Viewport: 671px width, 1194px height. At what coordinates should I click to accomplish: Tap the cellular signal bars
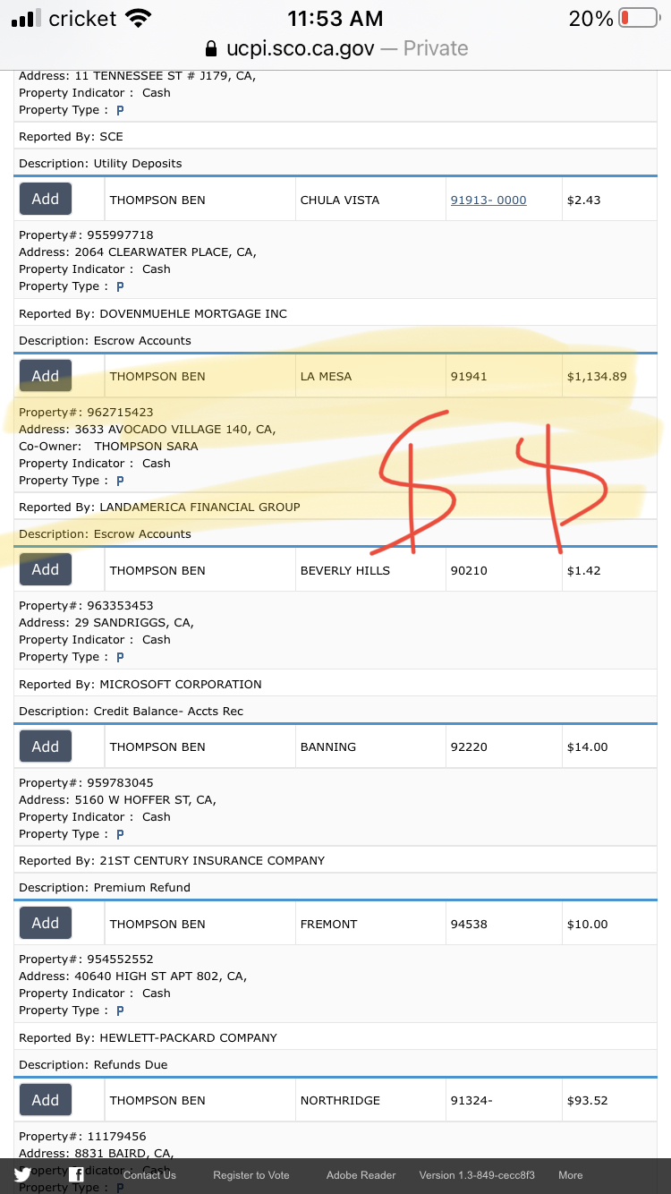26,19
